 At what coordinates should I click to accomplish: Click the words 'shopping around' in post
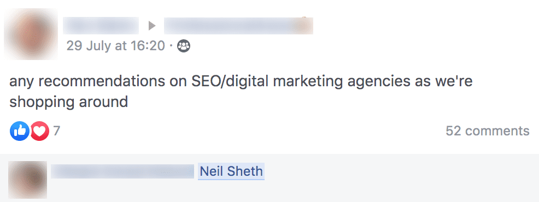[69, 102]
